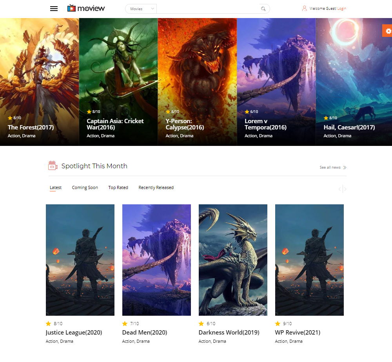Click the star on Lorem v Tempora card
392x362 pixels.
(247, 111)
